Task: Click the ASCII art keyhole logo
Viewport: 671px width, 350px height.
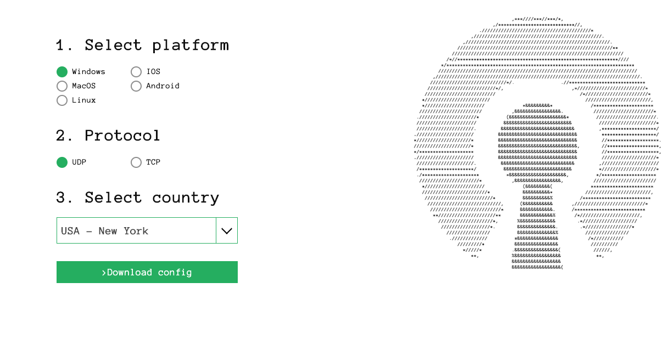Action: point(538,144)
